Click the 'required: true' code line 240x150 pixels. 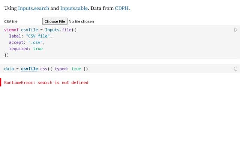26,49
